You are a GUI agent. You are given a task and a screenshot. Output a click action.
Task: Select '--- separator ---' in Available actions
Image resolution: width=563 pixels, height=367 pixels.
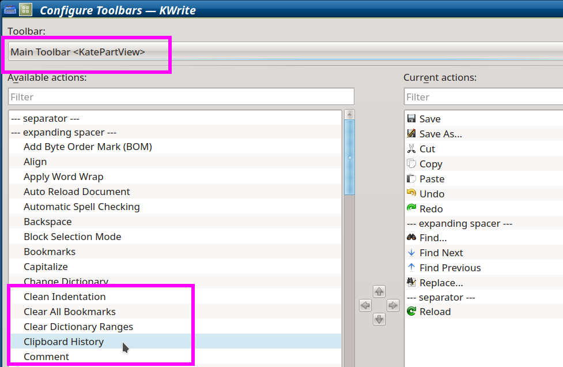176,118
